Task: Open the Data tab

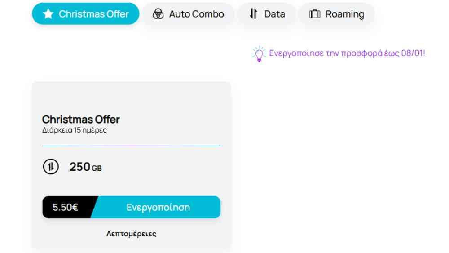Action: [x=267, y=14]
